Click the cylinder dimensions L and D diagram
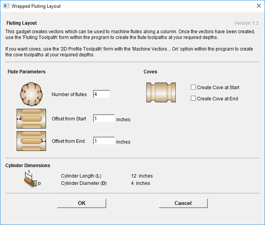Screen dimensions: 265x225 tap(32, 178)
